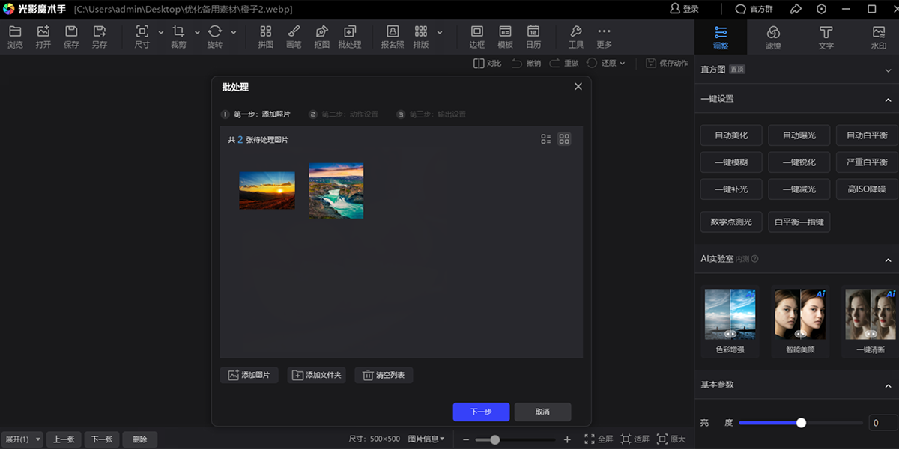The height and width of the screenshot is (449, 899).
Task: Select the sunset thumbnail in batch list
Action: 267,190
